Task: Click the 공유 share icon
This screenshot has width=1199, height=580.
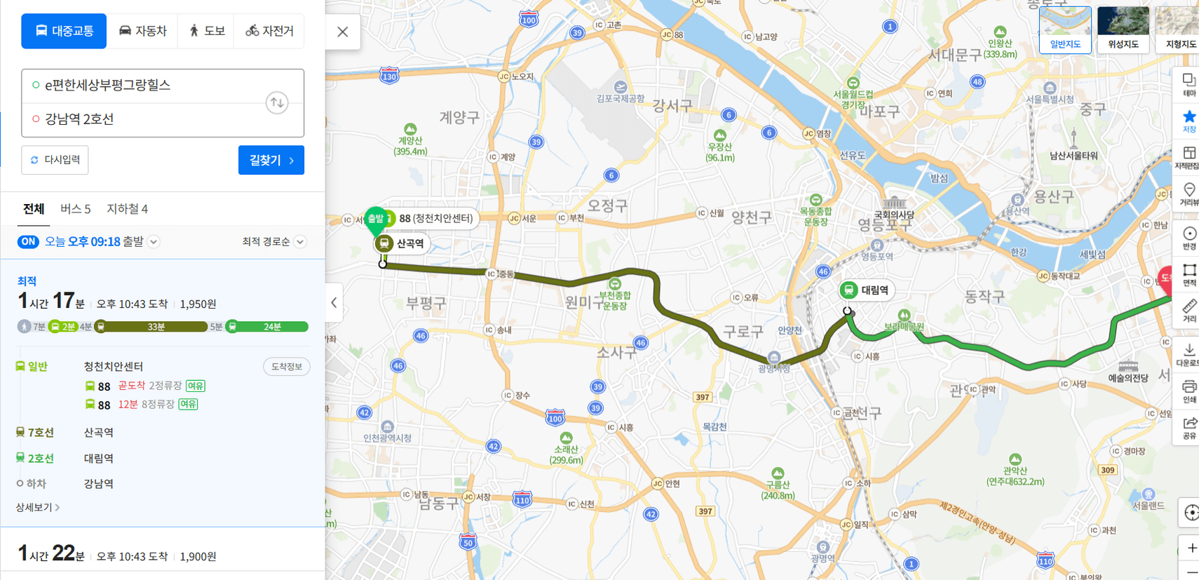Action: click(x=1189, y=428)
